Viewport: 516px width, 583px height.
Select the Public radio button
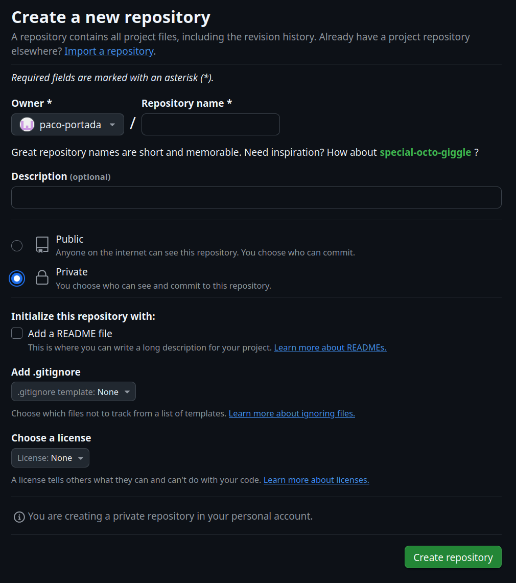(17, 246)
